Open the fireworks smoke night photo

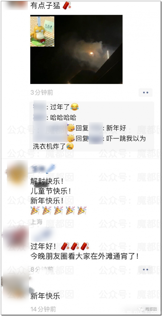(x=76, y=49)
